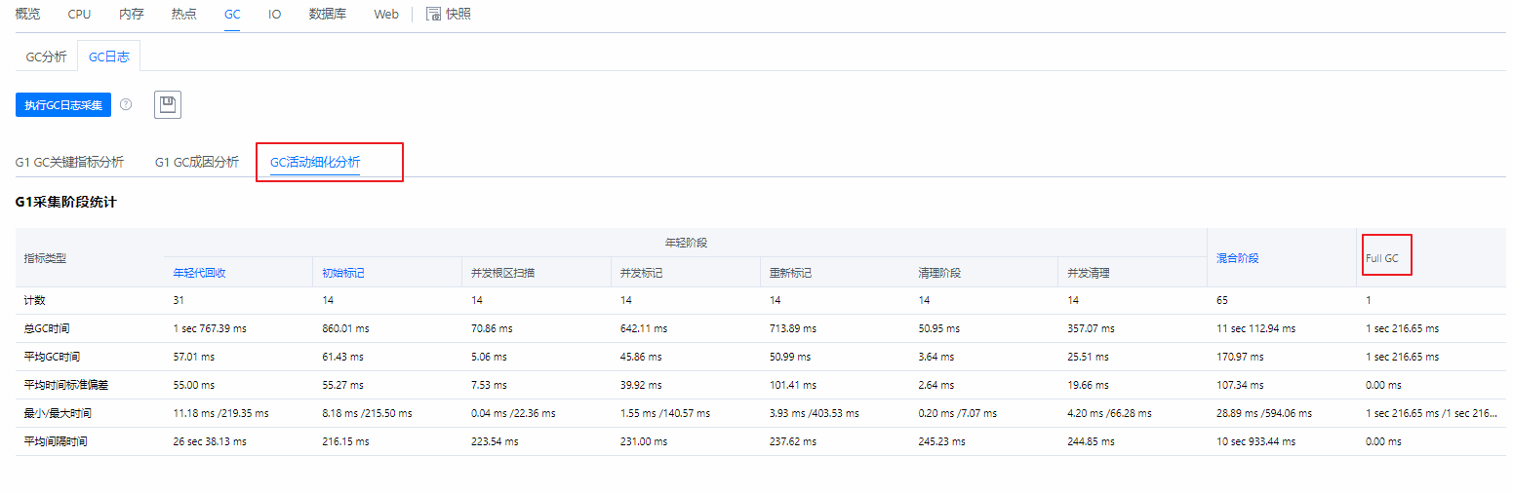Select the 热点 tab
The image size is (1513, 494).
(183, 15)
